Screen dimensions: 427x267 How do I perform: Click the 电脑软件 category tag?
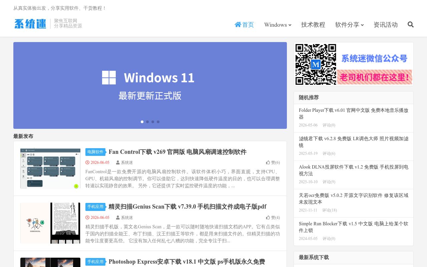click(95, 152)
